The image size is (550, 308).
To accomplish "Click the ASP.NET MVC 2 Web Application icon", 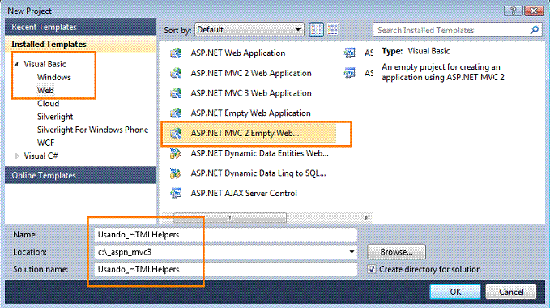I will 176,73.
